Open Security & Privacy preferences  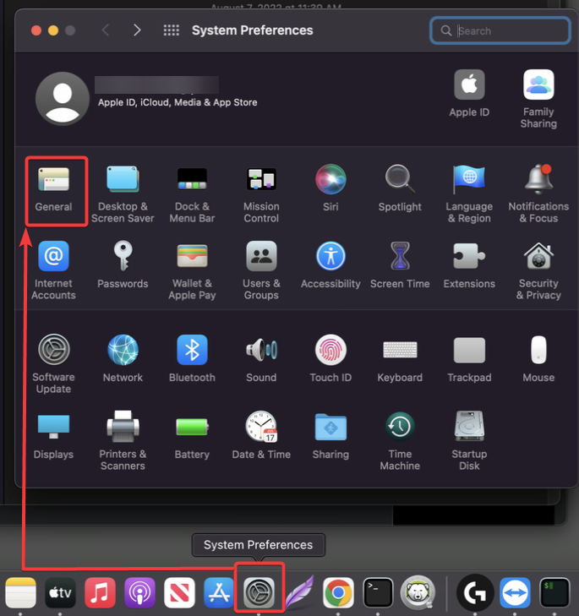coord(538,271)
